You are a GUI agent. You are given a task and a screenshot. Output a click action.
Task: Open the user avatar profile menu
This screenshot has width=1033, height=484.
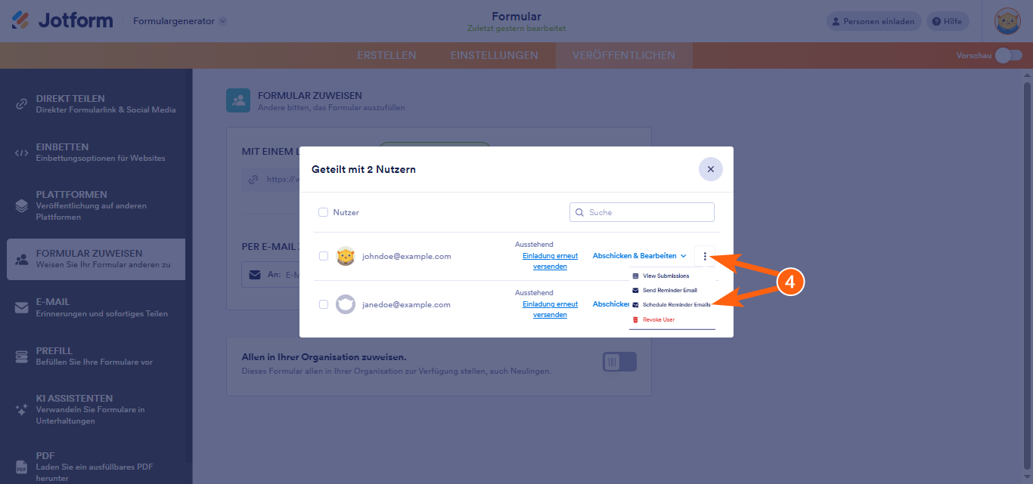point(1007,21)
